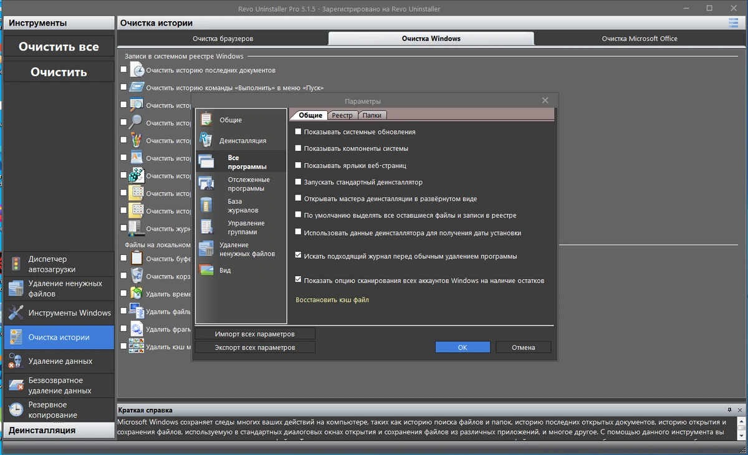The image size is (748, 455).
Task: Click thumbnail grid icon beside Удалить кэш
Action: point(137,345)
